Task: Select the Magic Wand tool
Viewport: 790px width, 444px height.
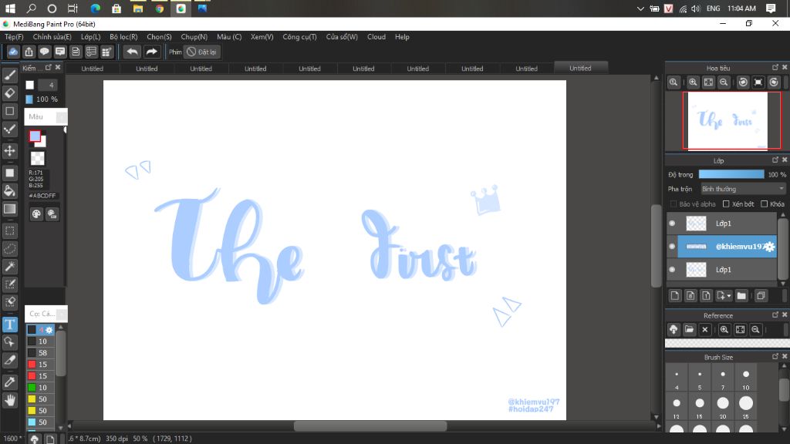Action: (9, 266)
